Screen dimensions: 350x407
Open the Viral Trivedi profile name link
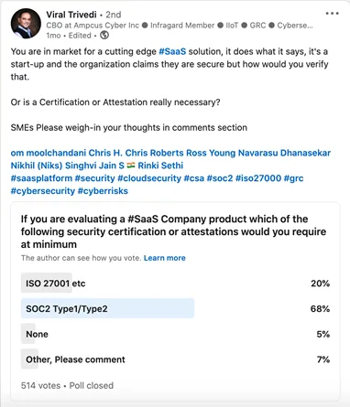pos(71,15)
